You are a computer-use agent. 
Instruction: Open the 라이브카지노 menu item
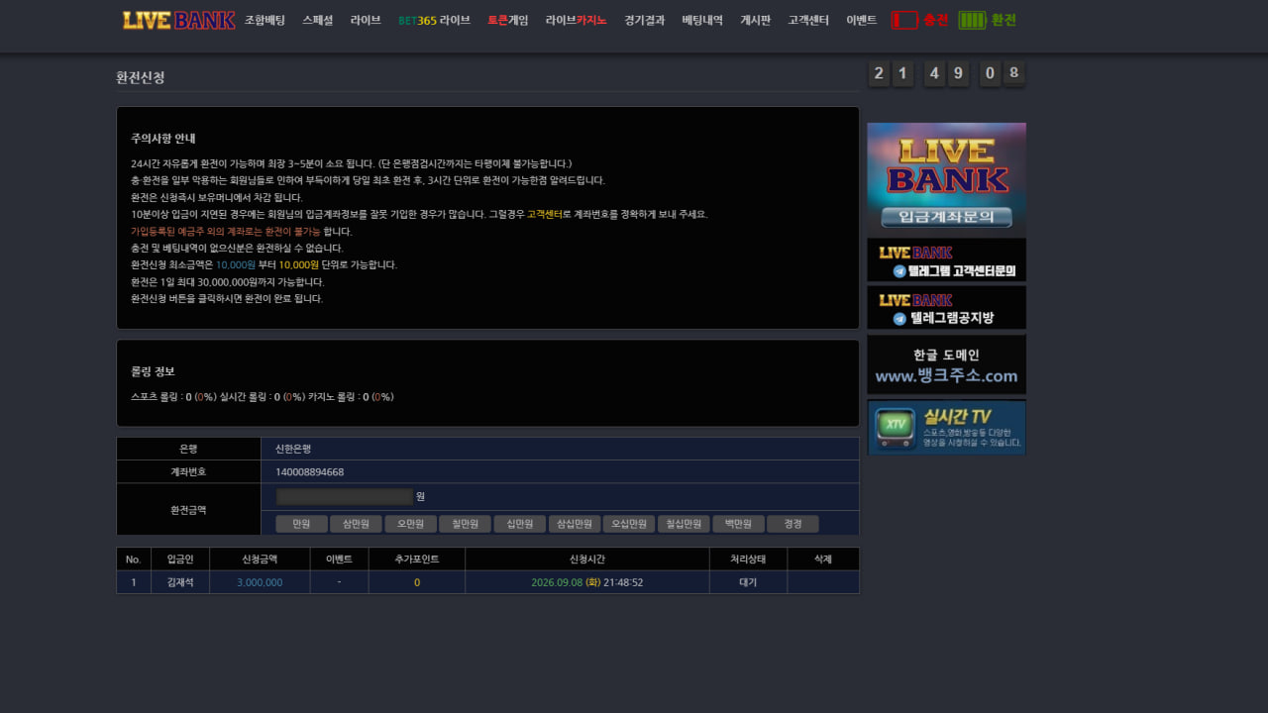click(x=576, y=20)
